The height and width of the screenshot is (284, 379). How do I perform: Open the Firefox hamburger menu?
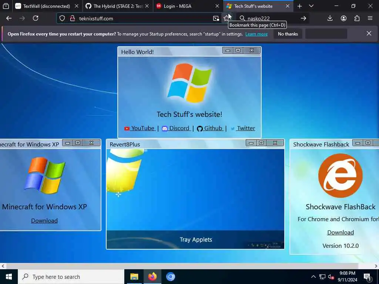[x=370, y=18]
